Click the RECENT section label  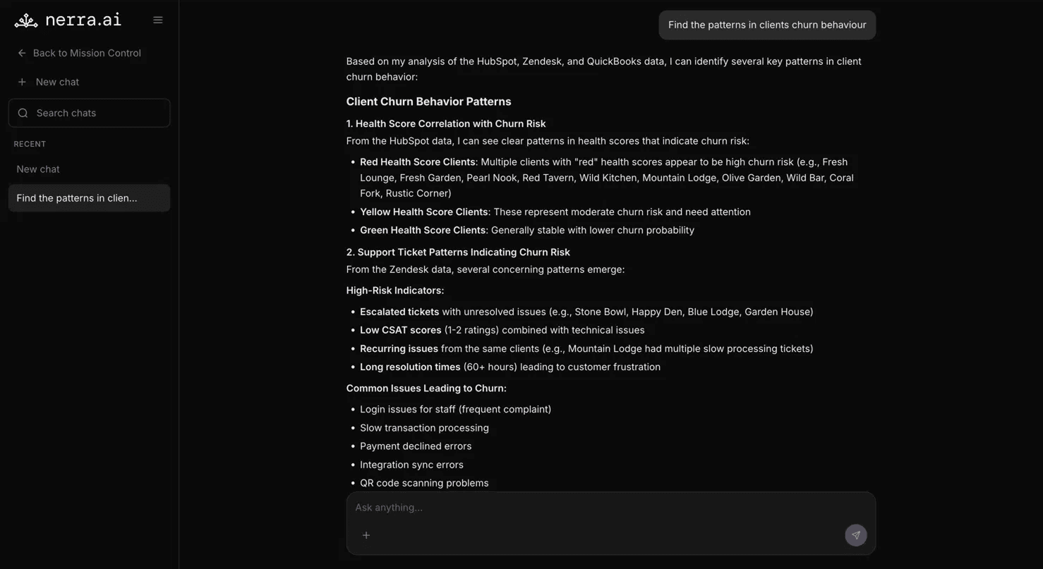(30, 144)
